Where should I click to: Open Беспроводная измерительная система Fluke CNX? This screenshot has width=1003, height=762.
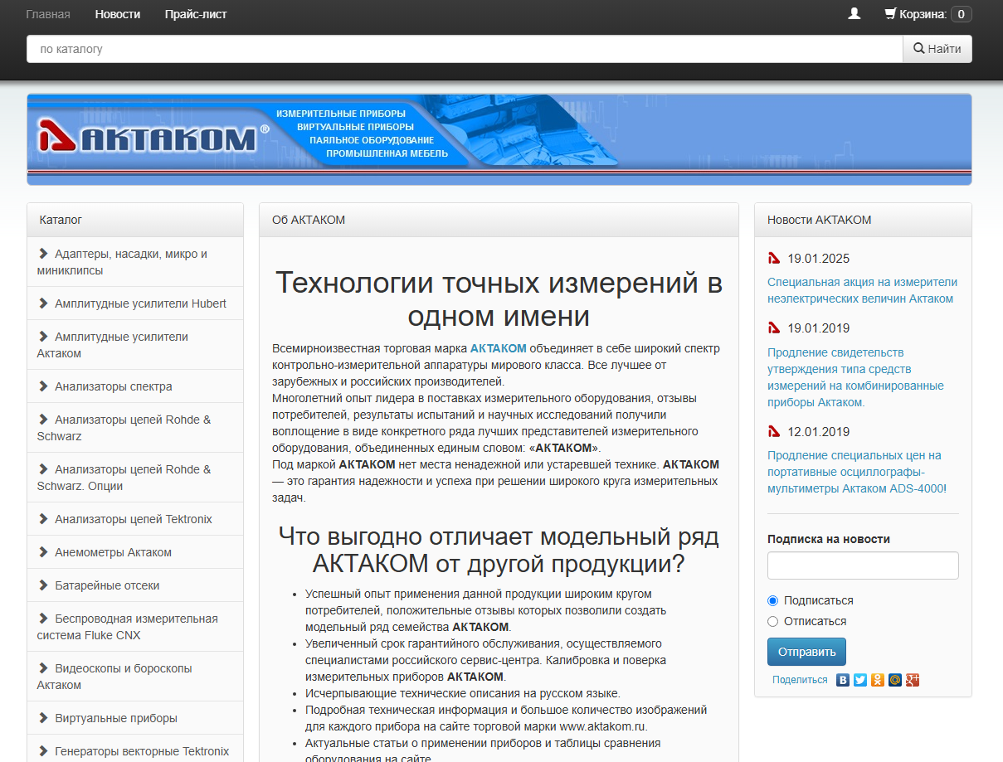[x=135, y=627]
